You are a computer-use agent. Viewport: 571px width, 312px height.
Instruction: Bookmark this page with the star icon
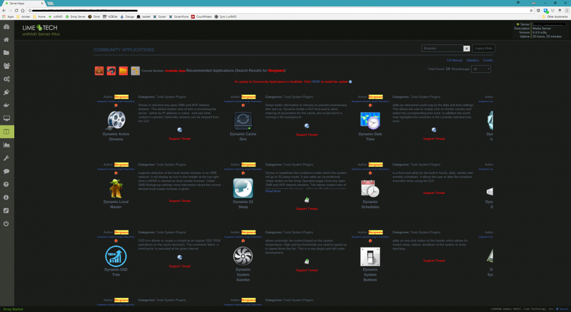click(x=531, y=10)
